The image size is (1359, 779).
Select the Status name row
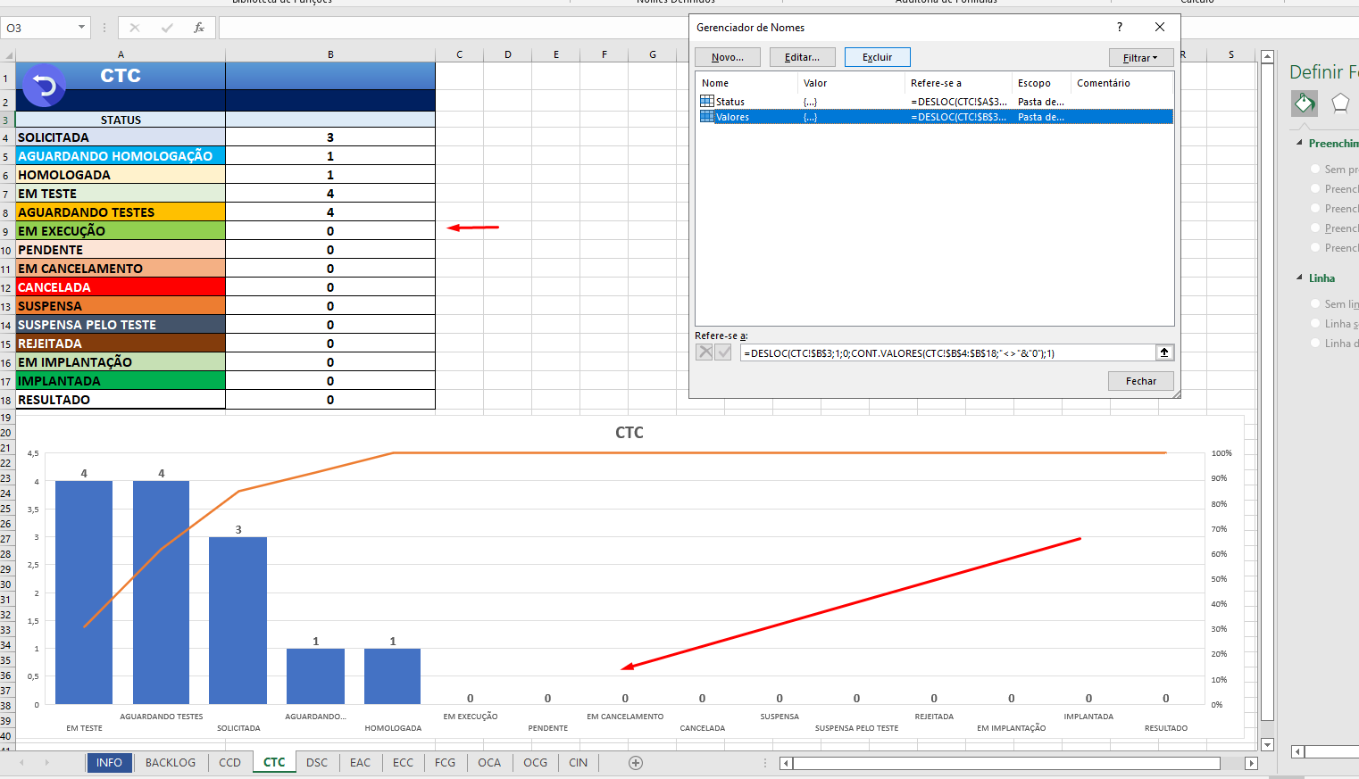(935, 101)
